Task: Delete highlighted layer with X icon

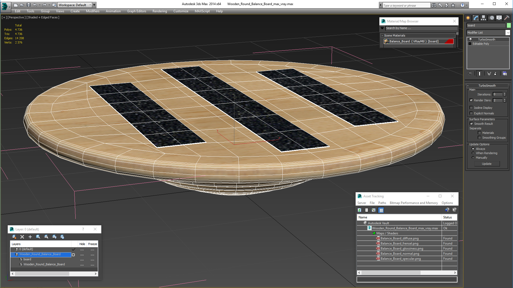Action: [22, 237]
